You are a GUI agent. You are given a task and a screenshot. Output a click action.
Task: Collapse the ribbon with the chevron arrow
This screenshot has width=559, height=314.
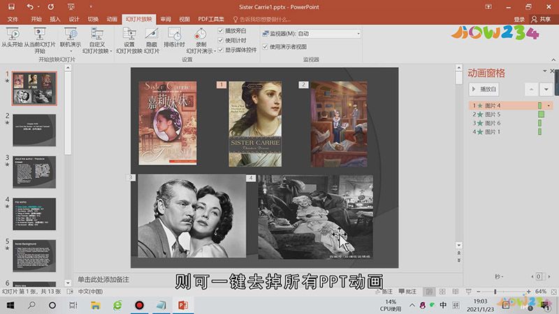point(553,60)
